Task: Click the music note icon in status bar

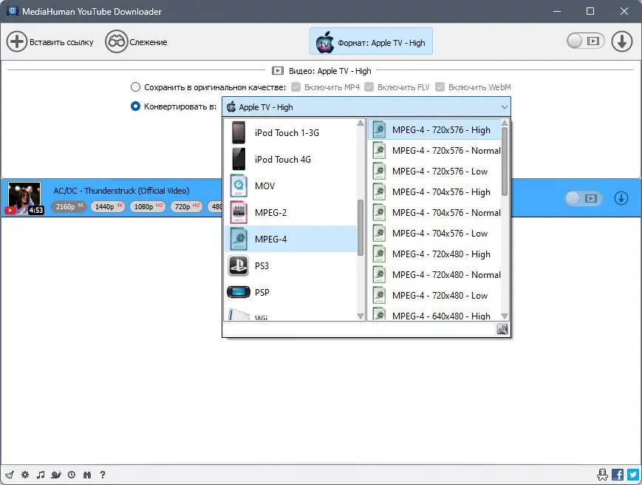Action: click(x=40, y=475)
